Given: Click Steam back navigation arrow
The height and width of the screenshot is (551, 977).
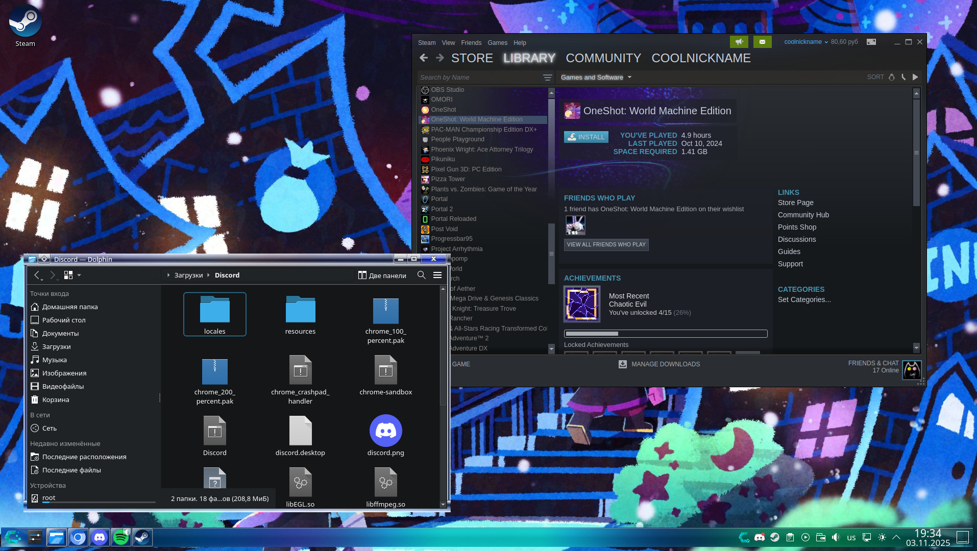Looking at the screenshot, I should point(424,58).
